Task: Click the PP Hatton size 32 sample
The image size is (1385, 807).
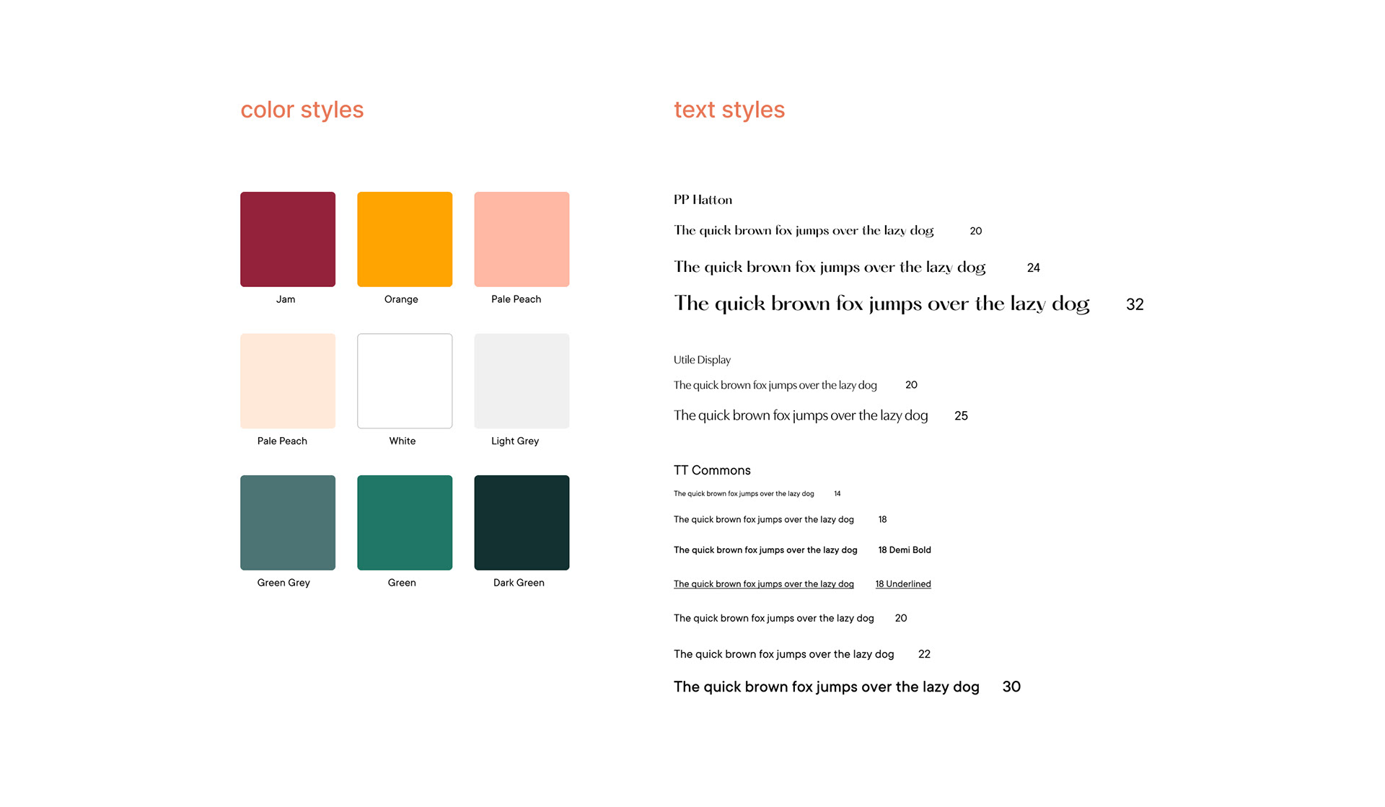Action: click(881, 304)
